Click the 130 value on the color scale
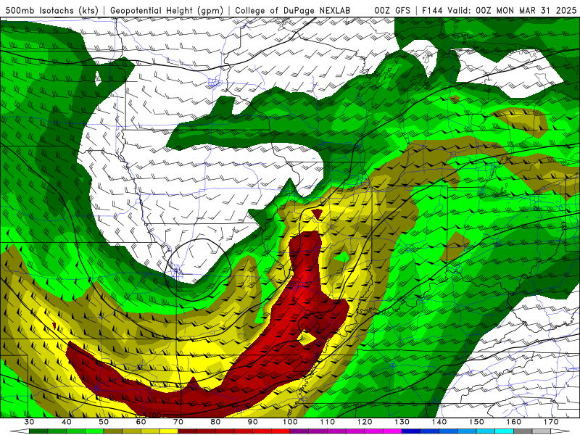 (x=402, y=422)
